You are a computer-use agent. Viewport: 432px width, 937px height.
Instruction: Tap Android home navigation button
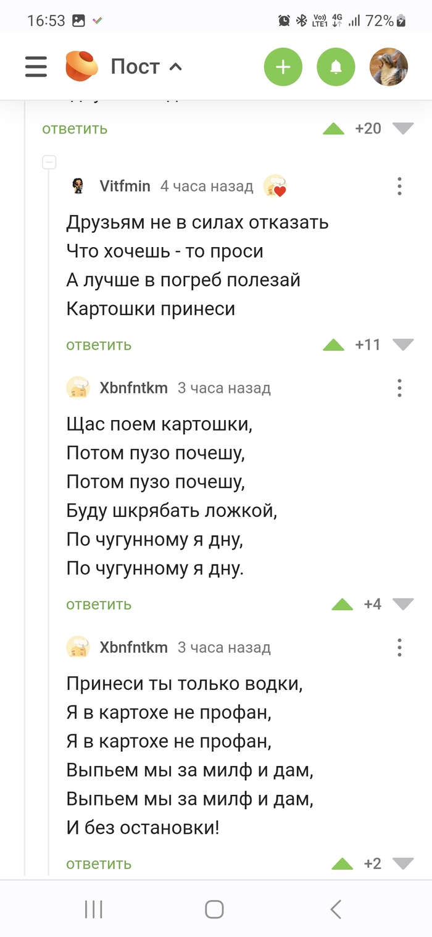point(214,909)
